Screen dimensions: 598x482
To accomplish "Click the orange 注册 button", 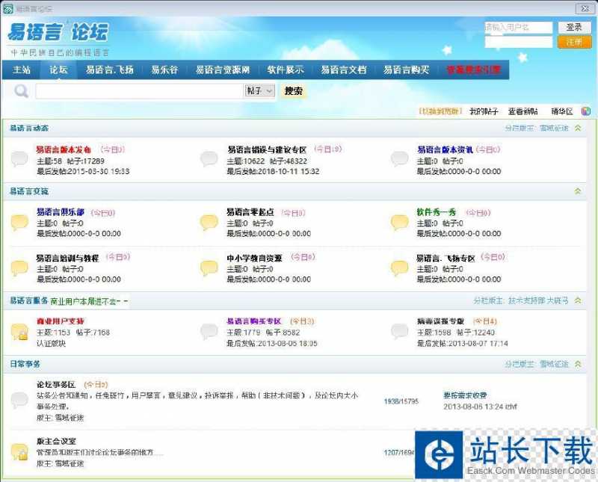I will tap(574, 42).
